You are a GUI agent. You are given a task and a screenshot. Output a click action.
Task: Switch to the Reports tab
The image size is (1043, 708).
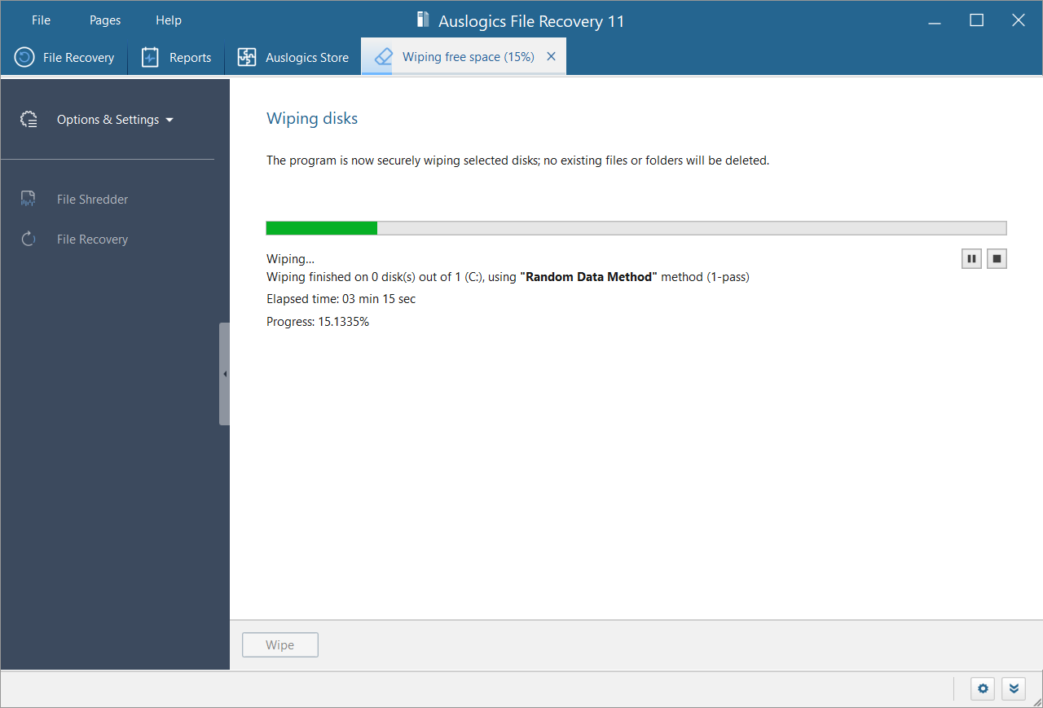176,58
